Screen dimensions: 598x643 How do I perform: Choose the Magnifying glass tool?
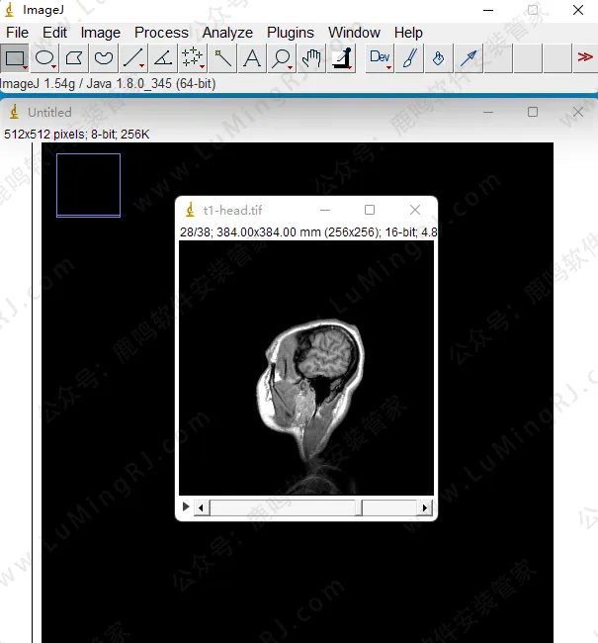282,58
